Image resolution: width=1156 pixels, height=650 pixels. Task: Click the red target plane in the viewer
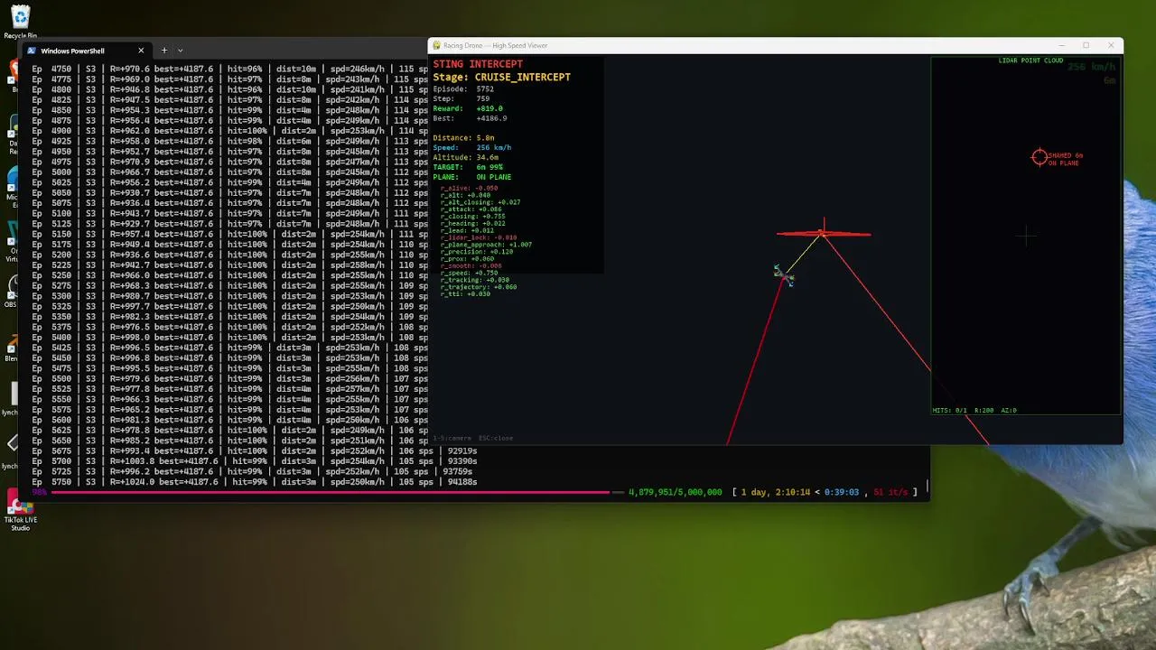click(x=824, y=234)
